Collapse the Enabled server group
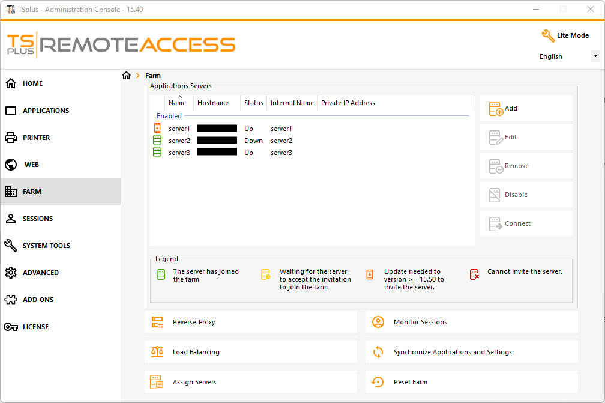The width and height of the screenshot is (605, 403). pyautogui.click(x=169, y=116)
